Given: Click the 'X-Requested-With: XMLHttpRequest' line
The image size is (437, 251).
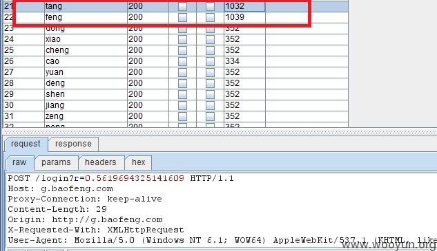Looking at the screenshot, I should click(x=96, y=230).
